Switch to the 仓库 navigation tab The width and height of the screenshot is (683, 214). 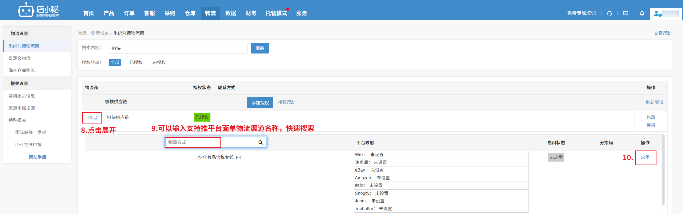click(190, 13)
